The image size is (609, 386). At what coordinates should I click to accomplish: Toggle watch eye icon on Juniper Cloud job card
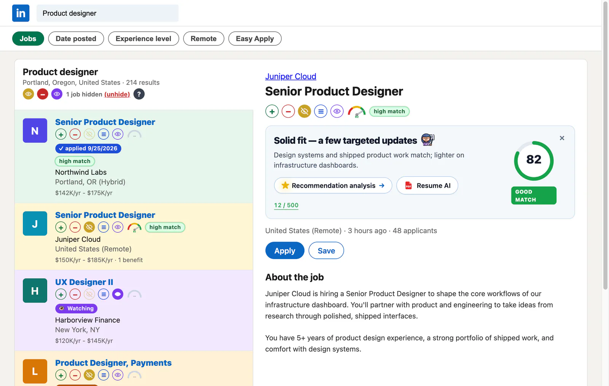tap(118, 227)
